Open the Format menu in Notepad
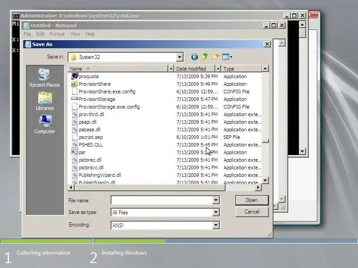Image resolution: width=358 pixels, height=268 pixels. pyautogui.click(x=57, y=34)
